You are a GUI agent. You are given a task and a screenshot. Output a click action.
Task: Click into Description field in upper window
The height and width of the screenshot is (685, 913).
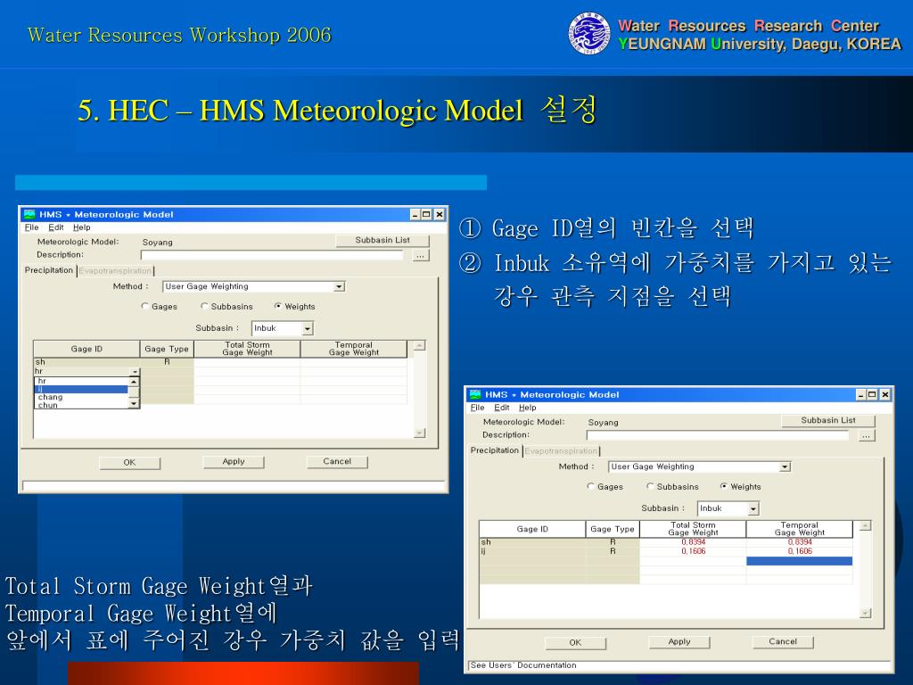pyautogui.click(x=272, y=255)
